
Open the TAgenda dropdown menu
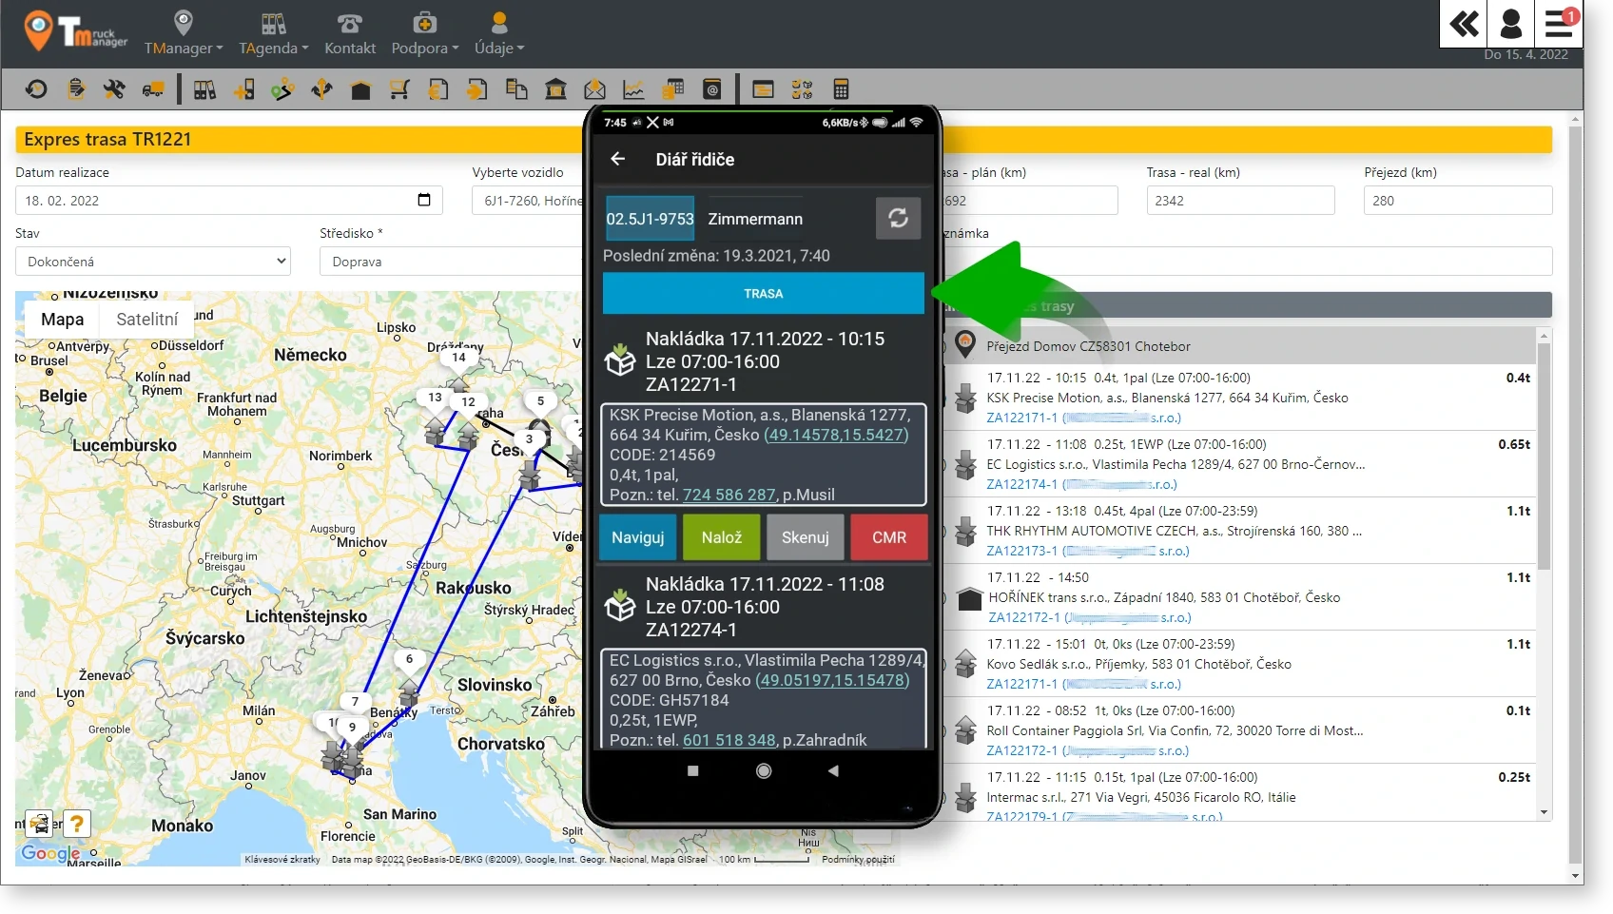(273, 32)
